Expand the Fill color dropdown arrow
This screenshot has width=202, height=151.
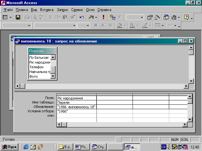pyautogui.click(x=125, y=25)
